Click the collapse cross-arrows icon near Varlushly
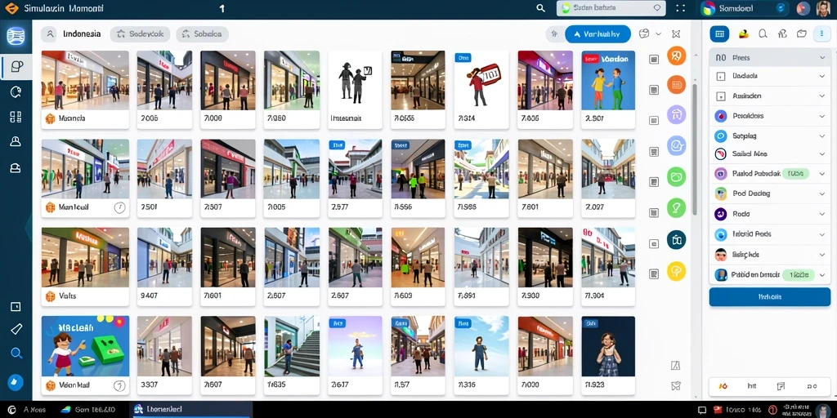This screenshot has height=418, width=837. [676, 34]
